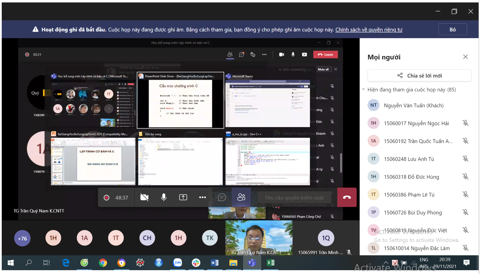The height and width of the screenshot is (274, 480).
Task: Click TK avatar in bottom participant strip
Action: point(210,238)
